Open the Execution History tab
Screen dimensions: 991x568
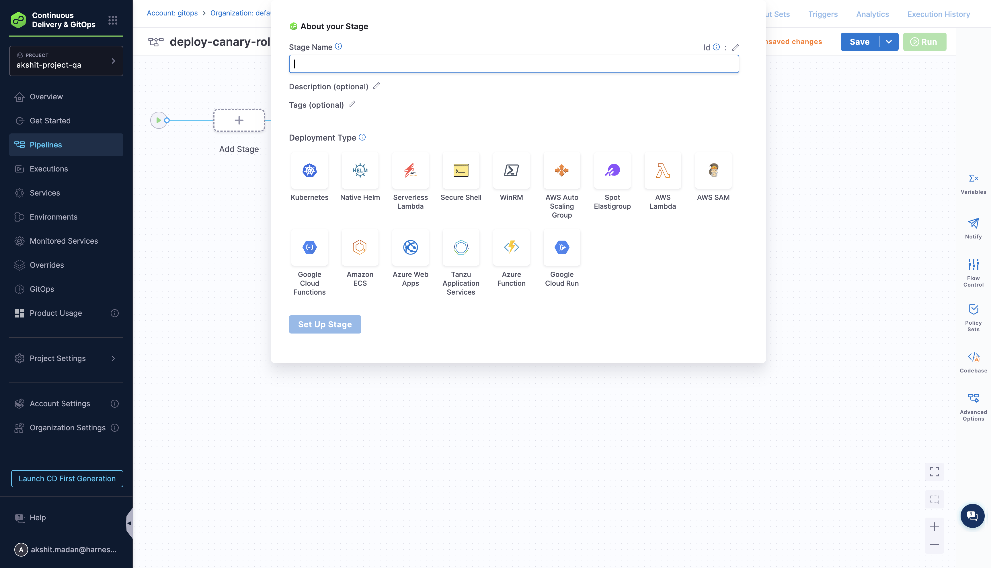[938, 14]
